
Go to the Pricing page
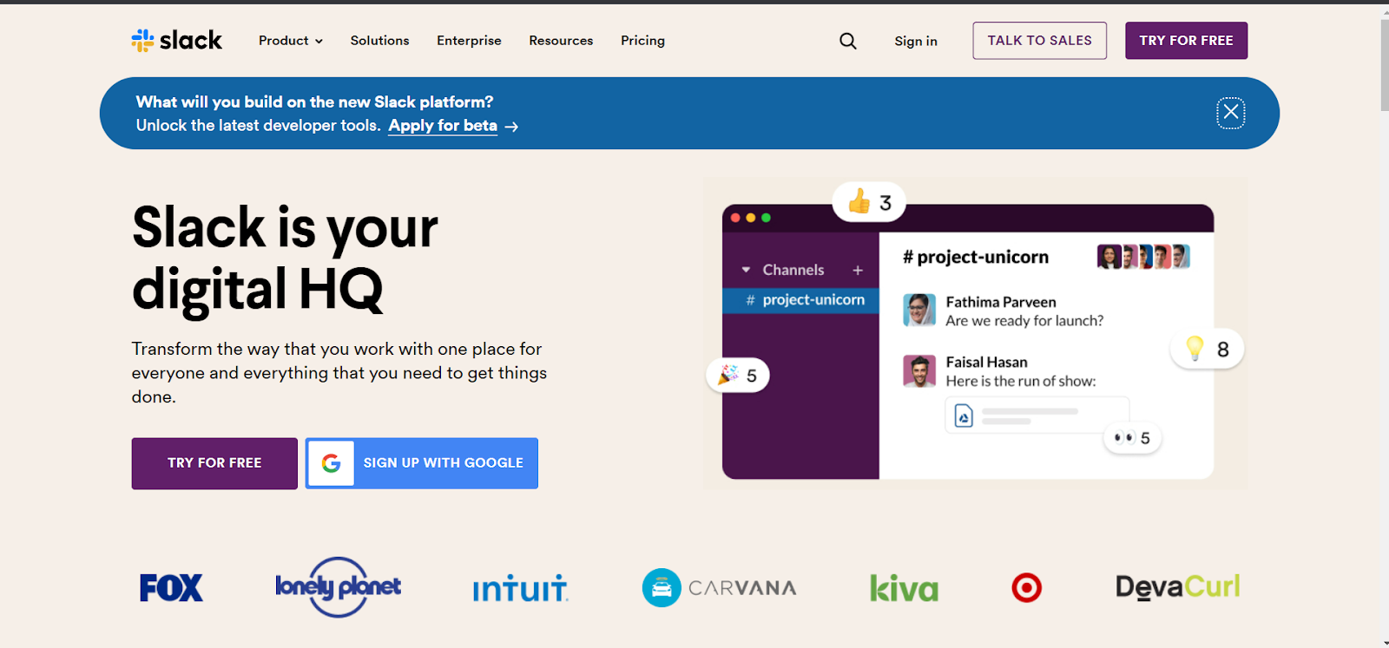click(642, 41)
